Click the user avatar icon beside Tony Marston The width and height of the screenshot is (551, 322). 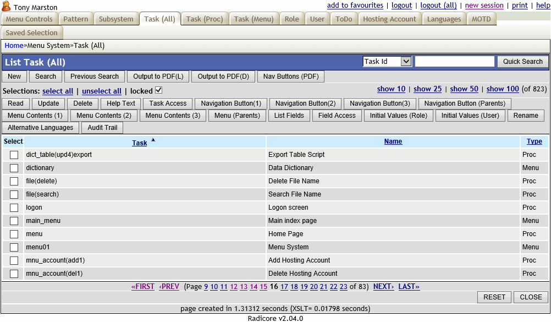pyautogui.click(x=7, y=7)
